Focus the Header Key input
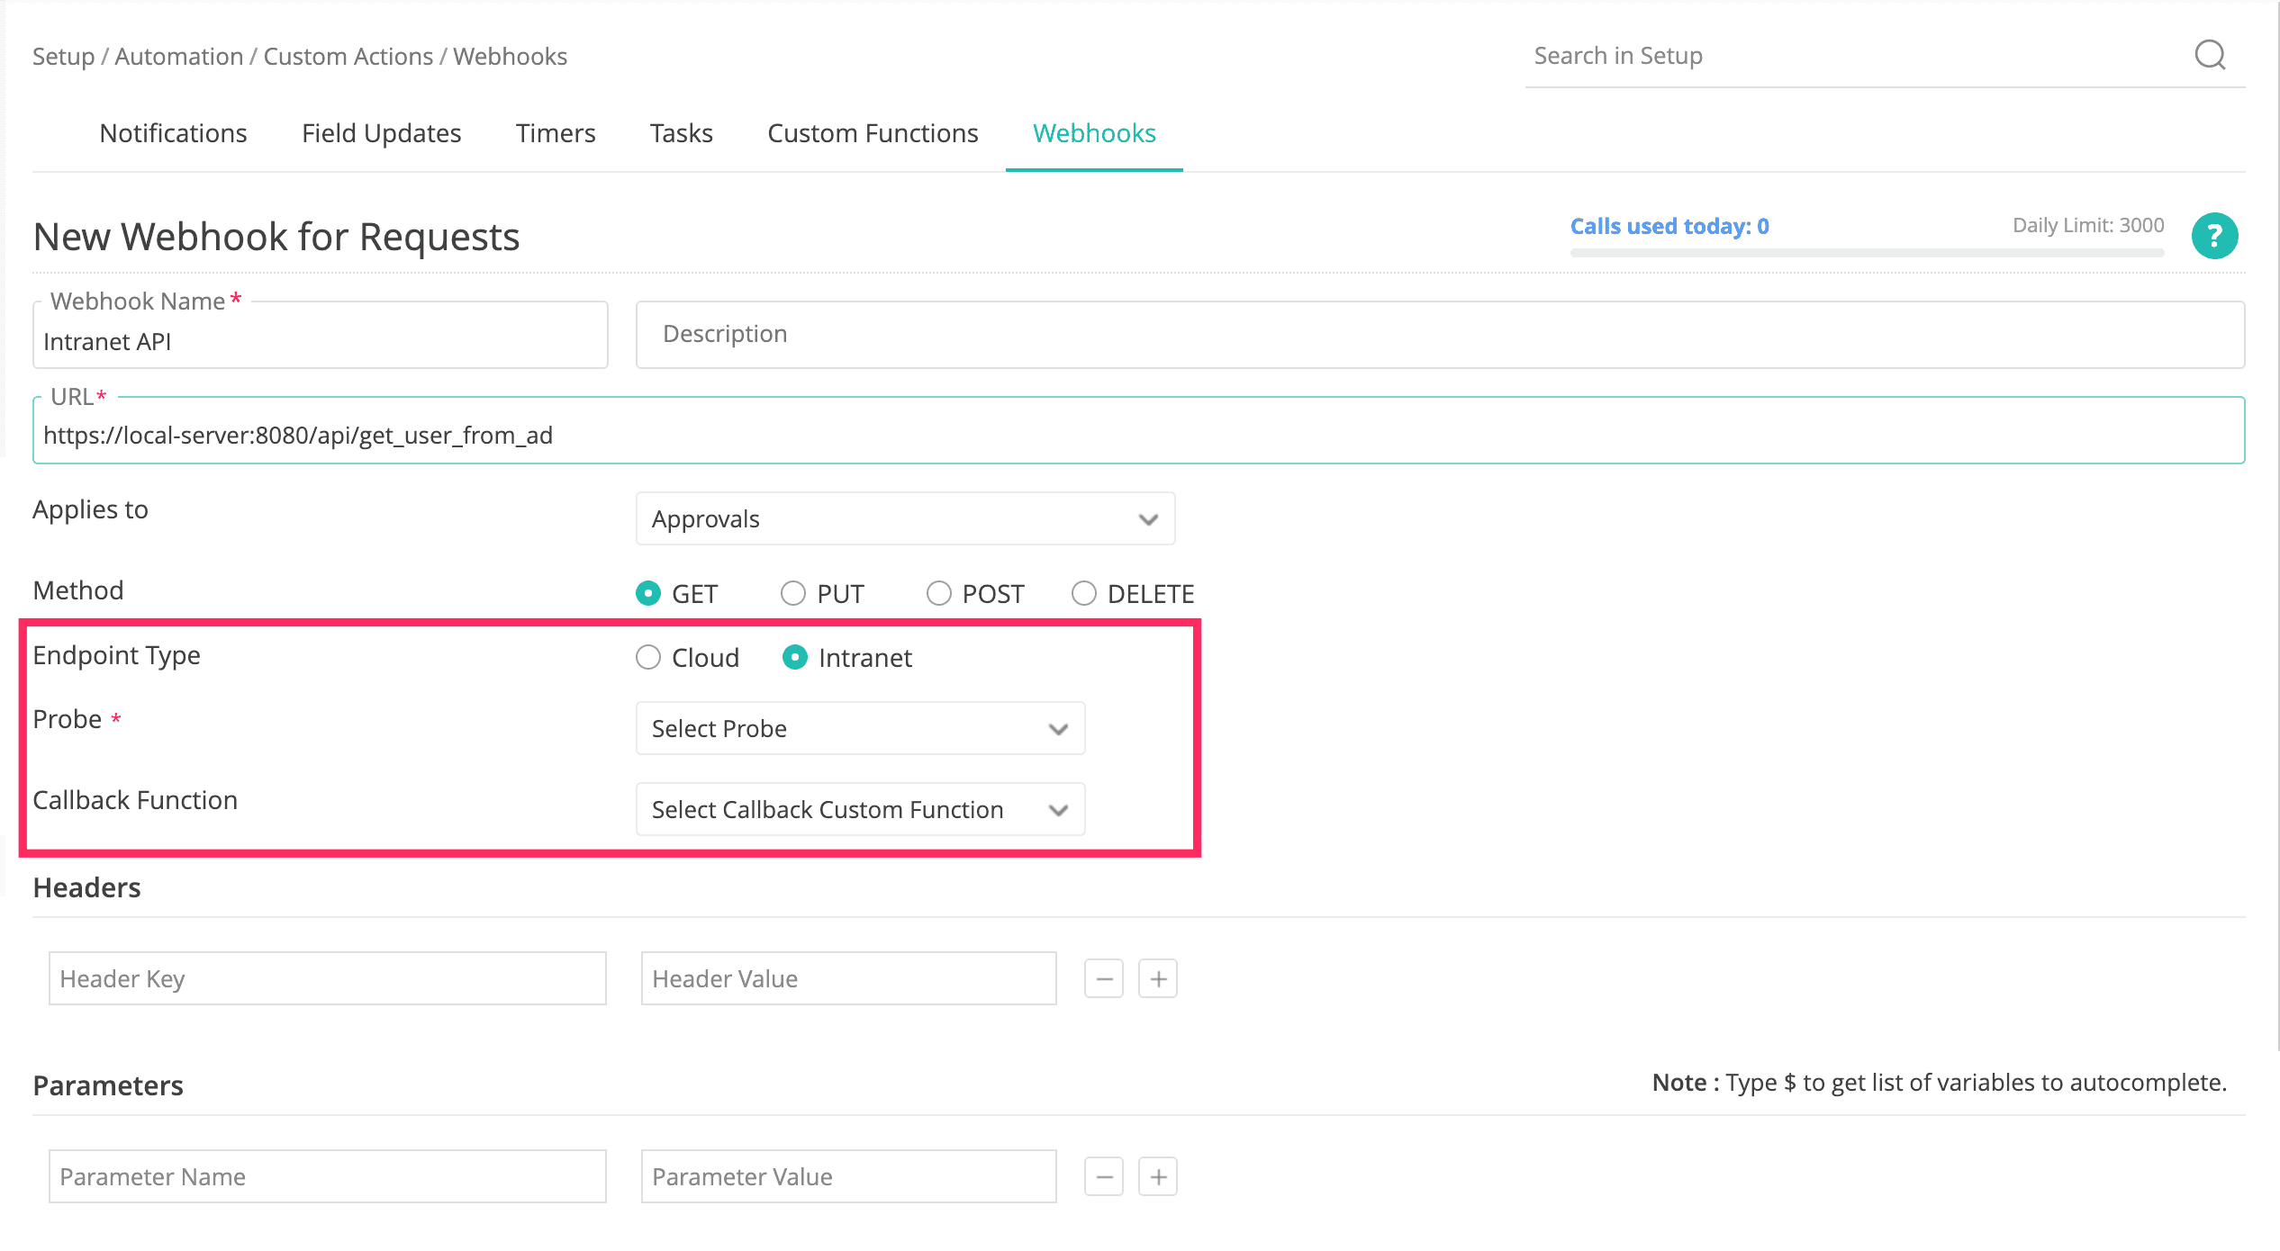This screenshot has width=2280, height=1251. [x=327, y=978]
